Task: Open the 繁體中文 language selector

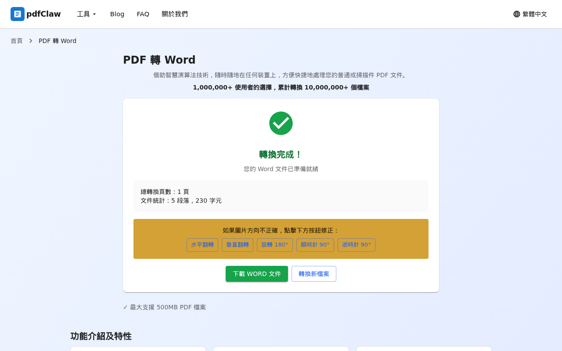Action: click(x=530, y=14)
